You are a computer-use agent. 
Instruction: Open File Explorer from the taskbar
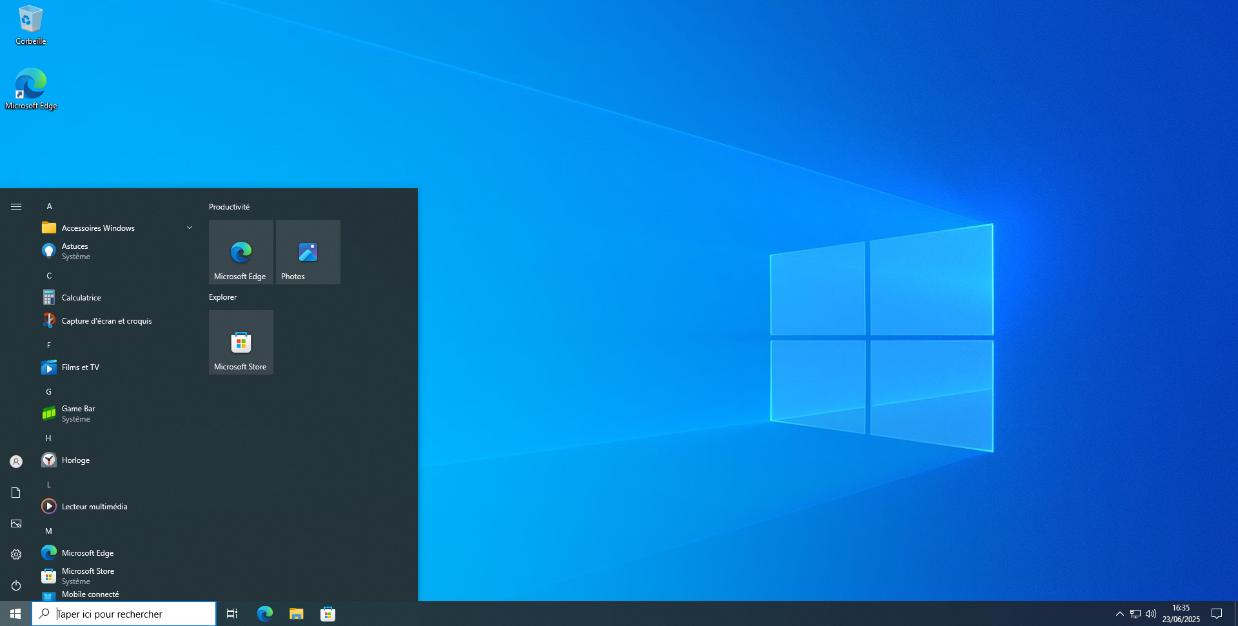(x=297, y=614)
